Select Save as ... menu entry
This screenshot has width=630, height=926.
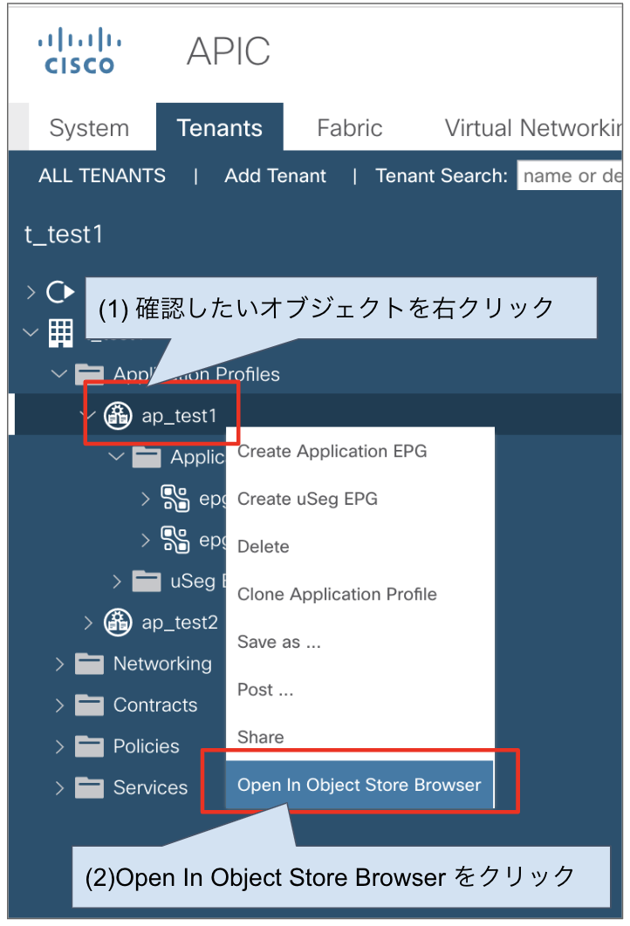[360, 642]
